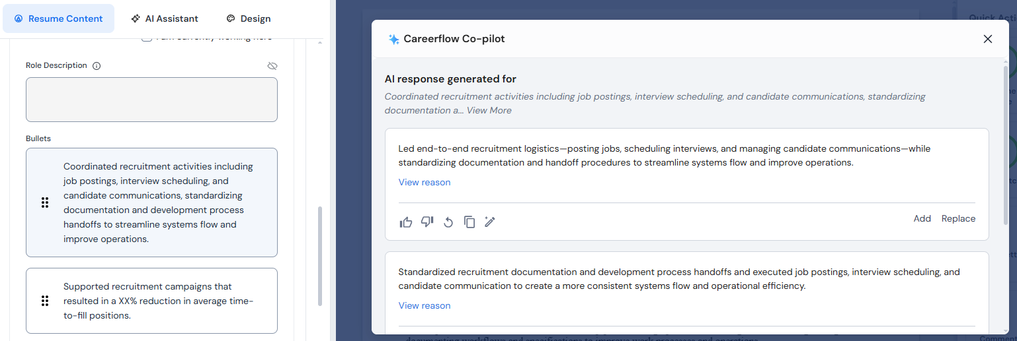Add the first AI response as bullet
1017x341 pixels.
(x=922, y=218)
